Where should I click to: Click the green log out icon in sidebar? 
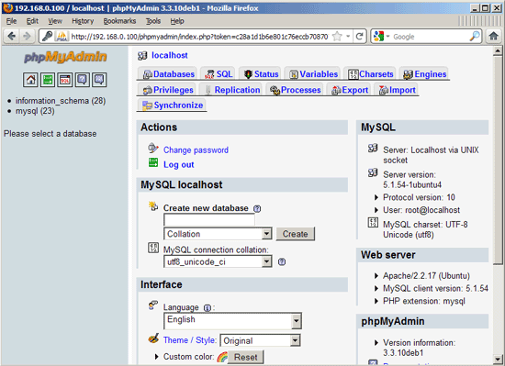point(48,80)
